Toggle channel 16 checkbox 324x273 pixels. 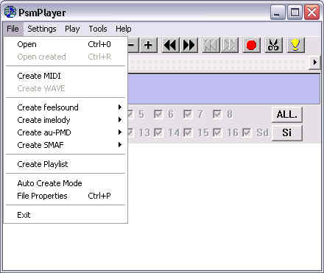[217, 132]
